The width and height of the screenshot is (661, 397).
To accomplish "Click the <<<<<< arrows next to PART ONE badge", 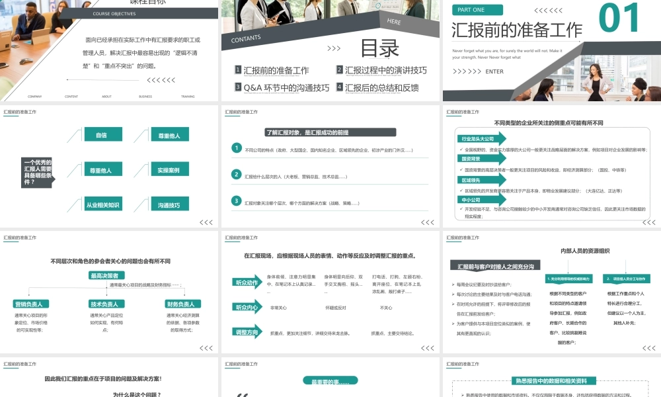I will point(548,10).
